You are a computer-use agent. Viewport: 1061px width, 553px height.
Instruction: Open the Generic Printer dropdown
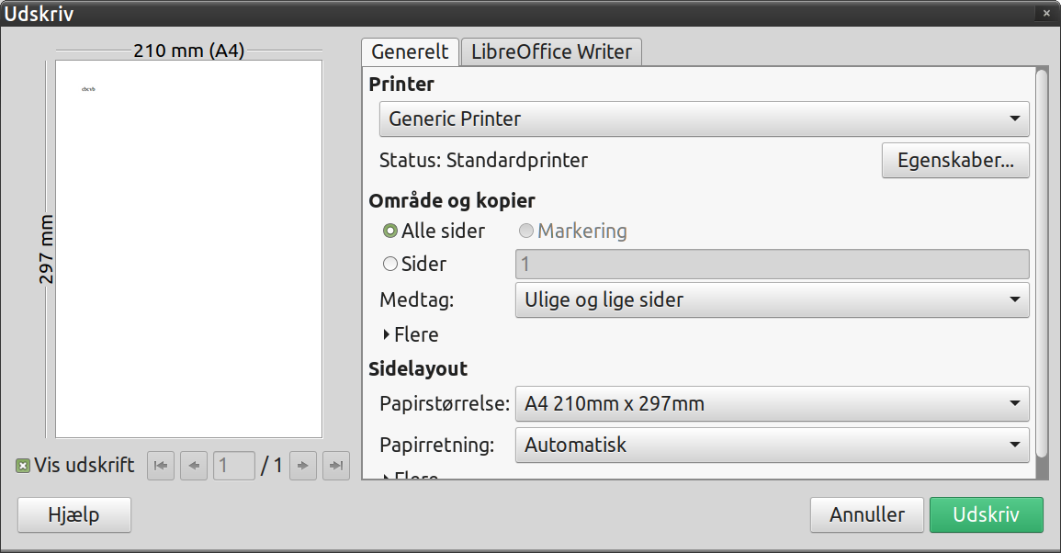coord(704,119)
